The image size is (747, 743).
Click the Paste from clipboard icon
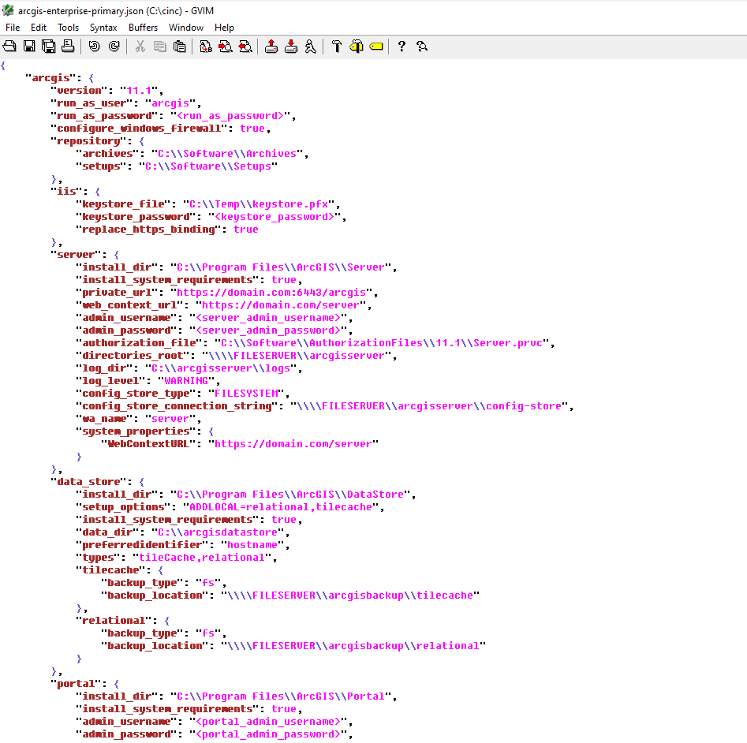coord(180,47)
